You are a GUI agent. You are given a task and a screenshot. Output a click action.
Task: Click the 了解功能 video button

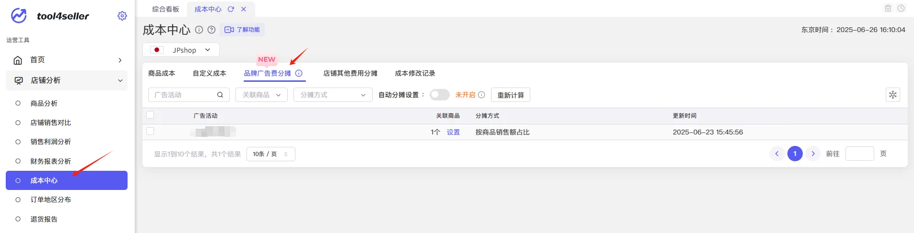[x=242, y=30]
